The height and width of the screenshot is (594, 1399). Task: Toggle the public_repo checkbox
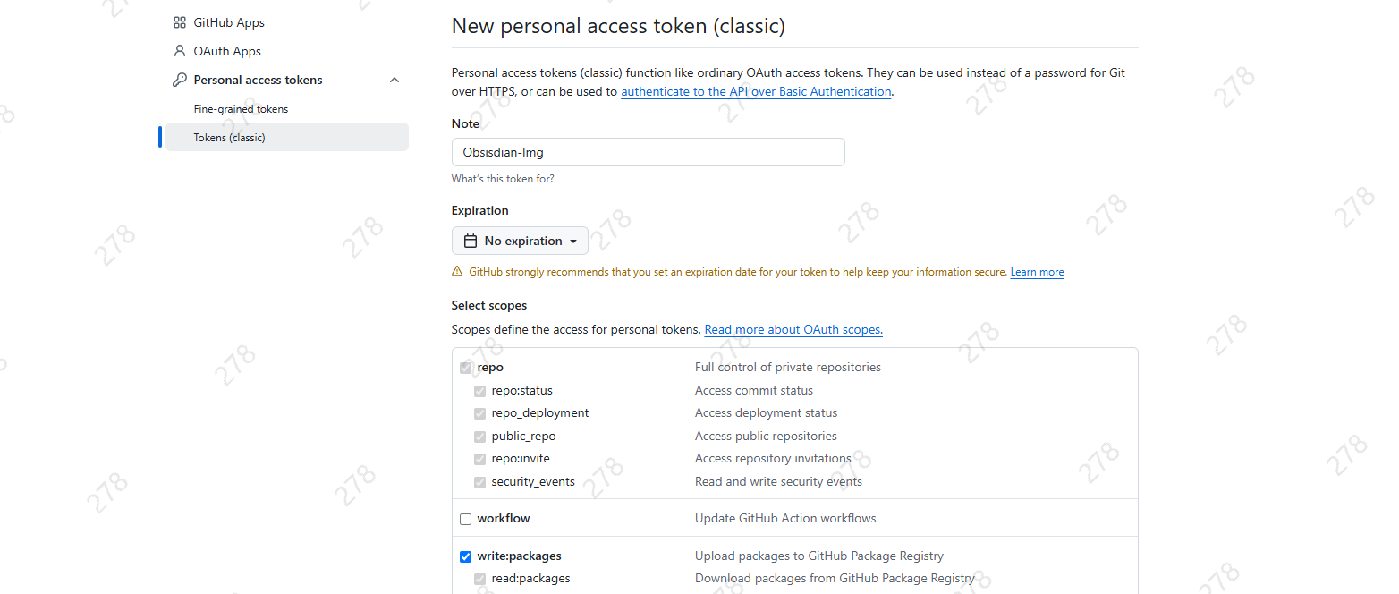coord(479,437)
